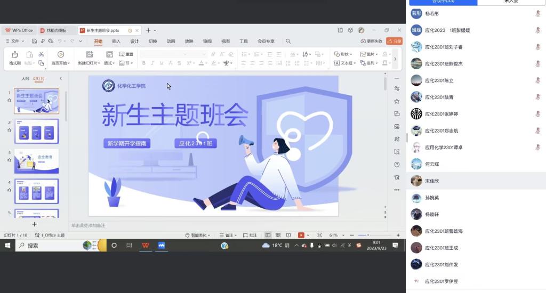Switch to the Insert (插入) ribbon tab
546x293 pixels.
pyautogui.click(x=116, y=41)
